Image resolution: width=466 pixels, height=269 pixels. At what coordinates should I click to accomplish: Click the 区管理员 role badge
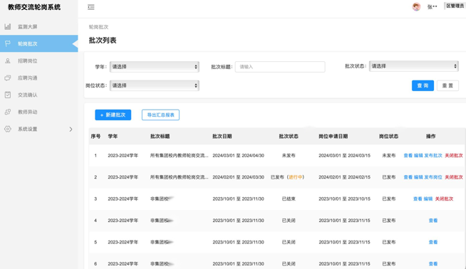click(x=455, y=6)
